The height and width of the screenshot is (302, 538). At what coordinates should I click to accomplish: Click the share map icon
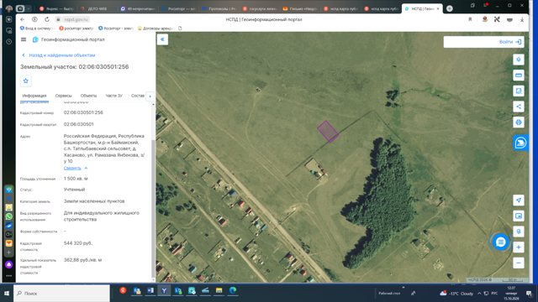click(x=519, y=107)
